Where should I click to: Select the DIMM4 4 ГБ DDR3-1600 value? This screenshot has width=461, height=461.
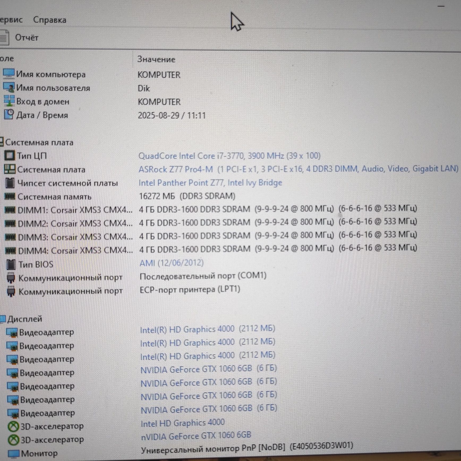(x=278, y=249)
